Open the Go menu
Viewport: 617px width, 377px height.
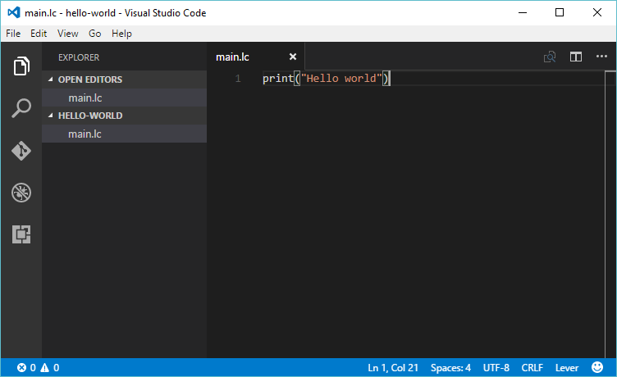(95, 34)
